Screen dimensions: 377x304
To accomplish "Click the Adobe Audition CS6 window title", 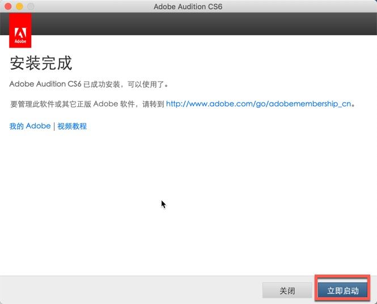I will 188,6.
